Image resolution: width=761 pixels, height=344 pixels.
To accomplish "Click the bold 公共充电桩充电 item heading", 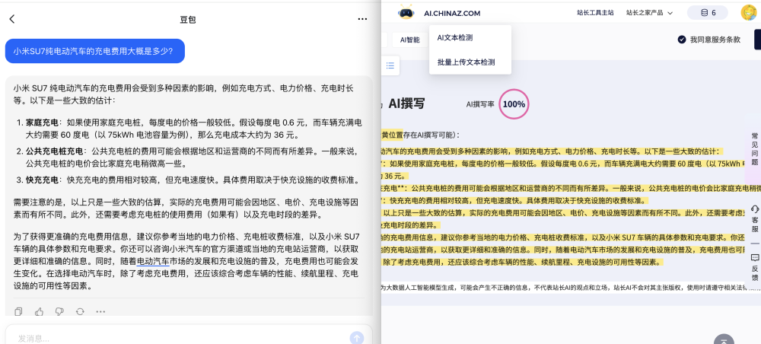I will [54, 151].
